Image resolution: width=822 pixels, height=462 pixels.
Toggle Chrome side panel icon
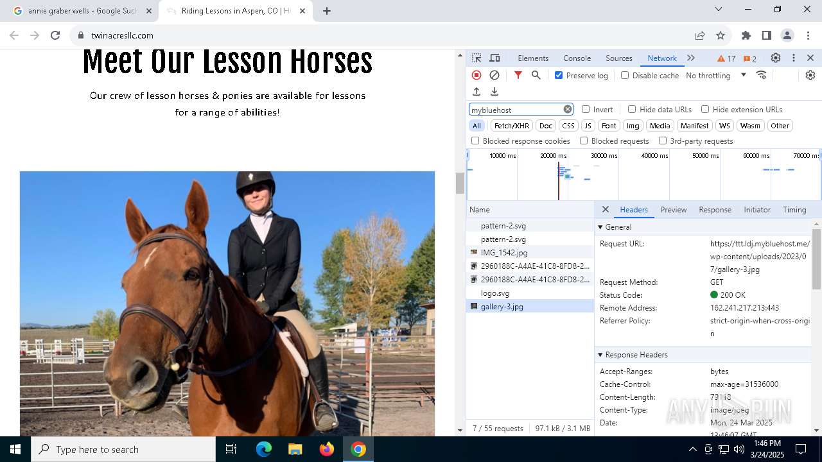767,35
